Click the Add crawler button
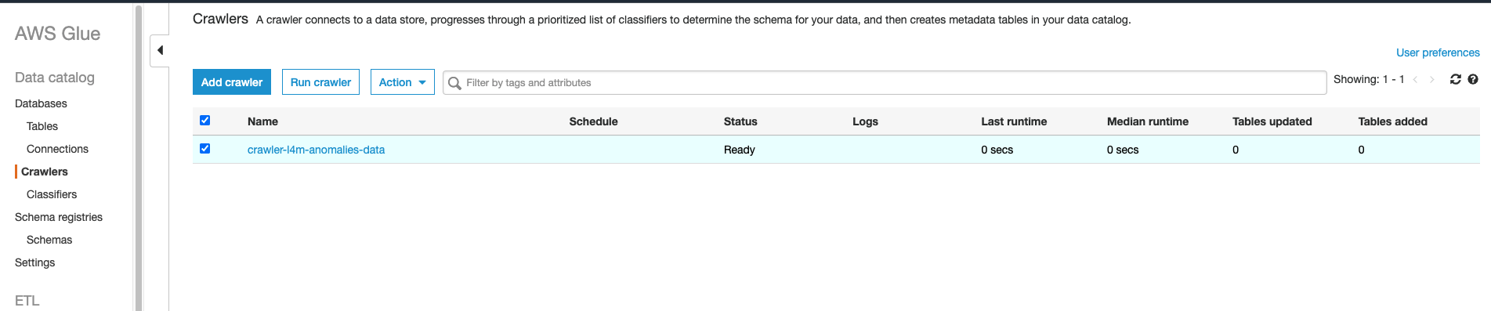The image size is (1491, 311). [x=232, y=82]
